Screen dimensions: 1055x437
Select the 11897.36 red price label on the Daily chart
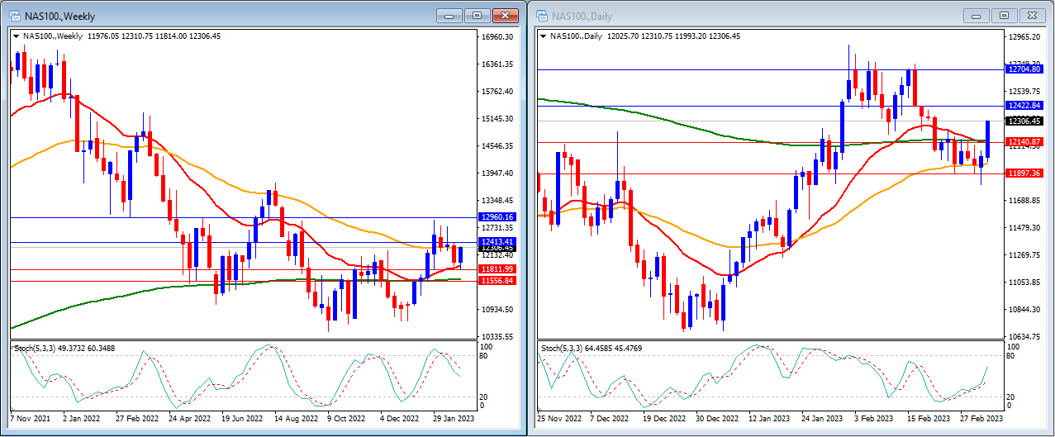(1024, 173)
